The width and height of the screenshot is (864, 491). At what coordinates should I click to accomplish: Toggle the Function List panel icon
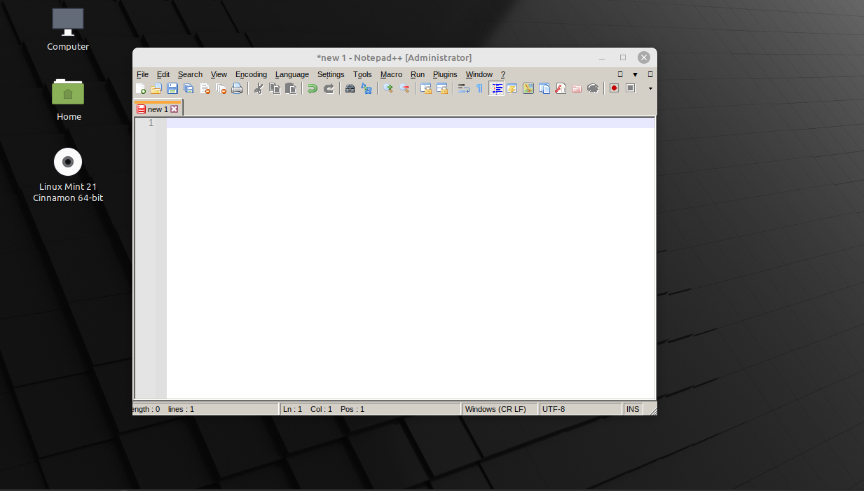(561, 88)
